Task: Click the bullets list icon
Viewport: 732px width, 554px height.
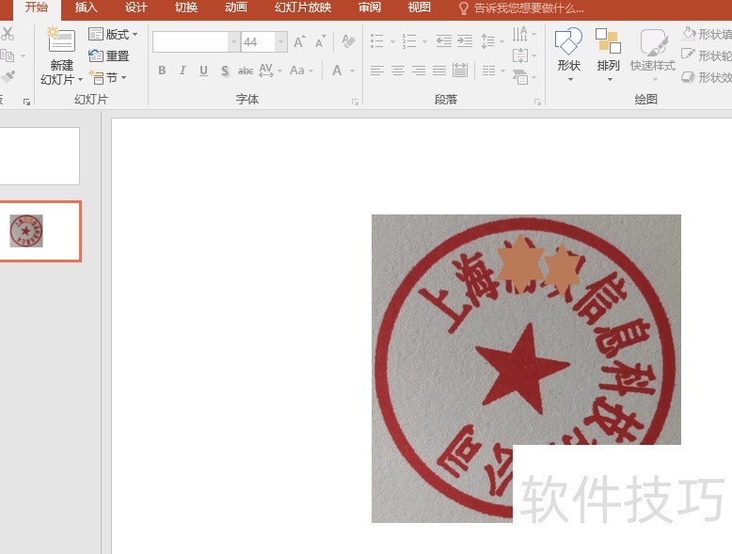Action: (x=377, y=41)
